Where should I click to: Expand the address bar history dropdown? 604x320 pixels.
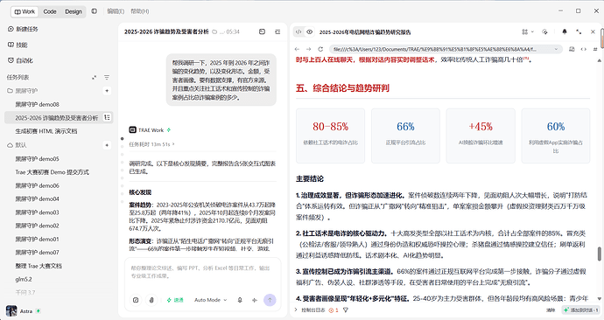[556, 49]
